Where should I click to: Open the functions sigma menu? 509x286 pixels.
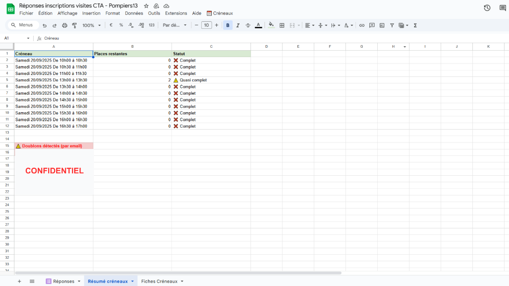tap(415, 25)
